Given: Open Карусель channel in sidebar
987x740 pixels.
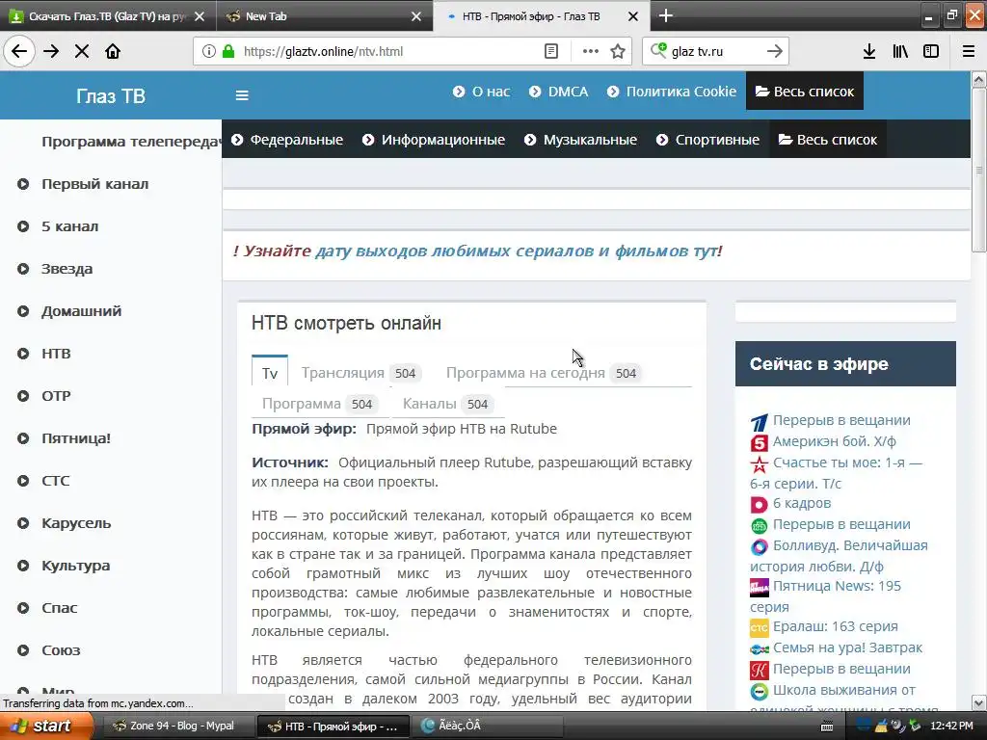Looking at the screenshot, I should [x=76, y=523].
